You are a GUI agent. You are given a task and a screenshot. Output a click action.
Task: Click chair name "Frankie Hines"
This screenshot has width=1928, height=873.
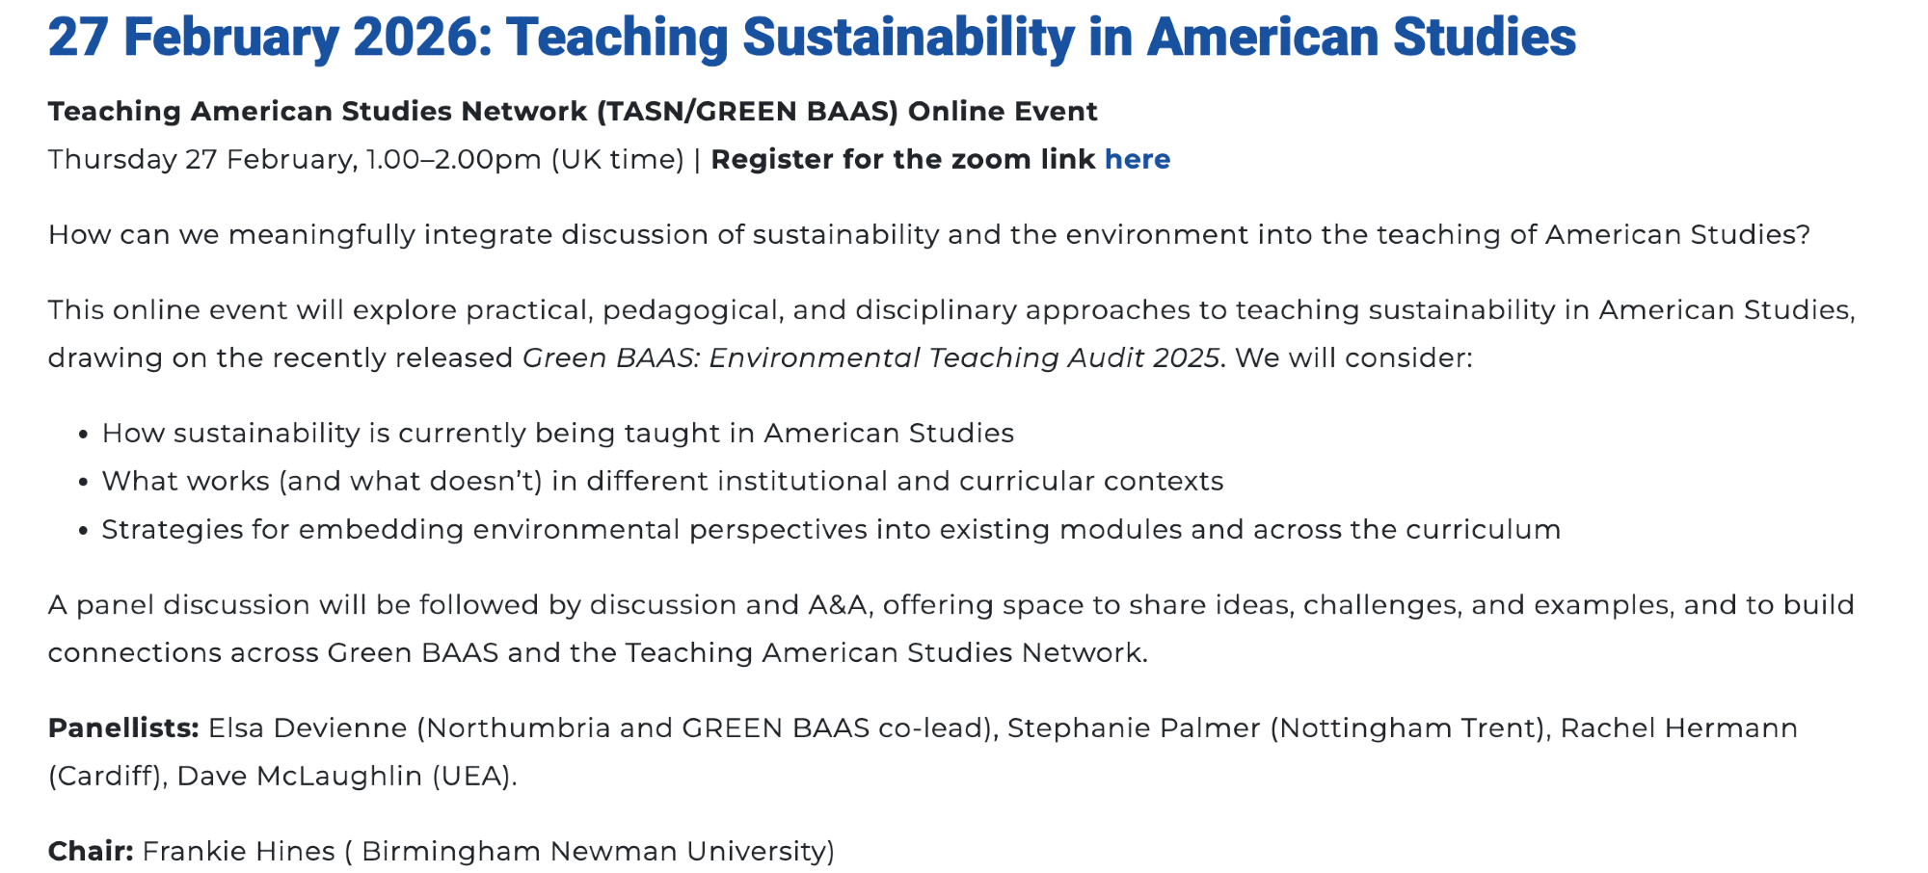coord(238,852)
